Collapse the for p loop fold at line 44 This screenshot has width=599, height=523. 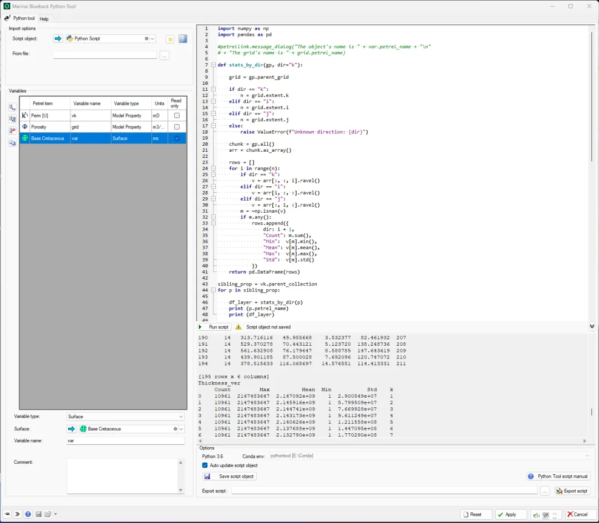213,290
